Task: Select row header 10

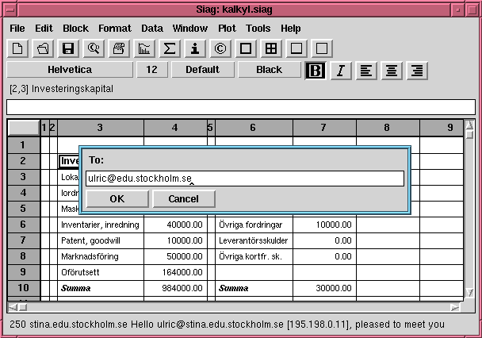Action: [x=24, y=288]
